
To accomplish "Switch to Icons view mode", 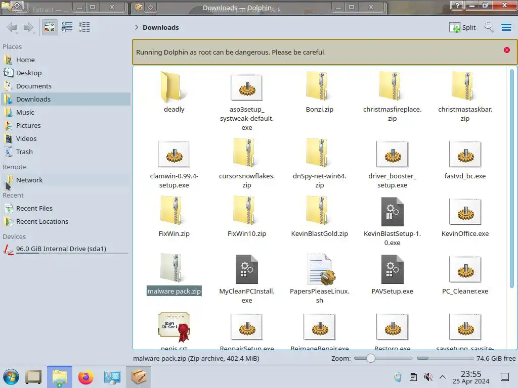I will [x=50, y=27].
